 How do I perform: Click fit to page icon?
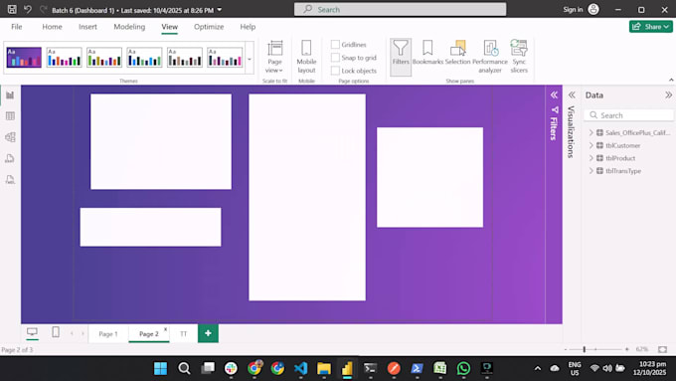(x=663, y=349)
